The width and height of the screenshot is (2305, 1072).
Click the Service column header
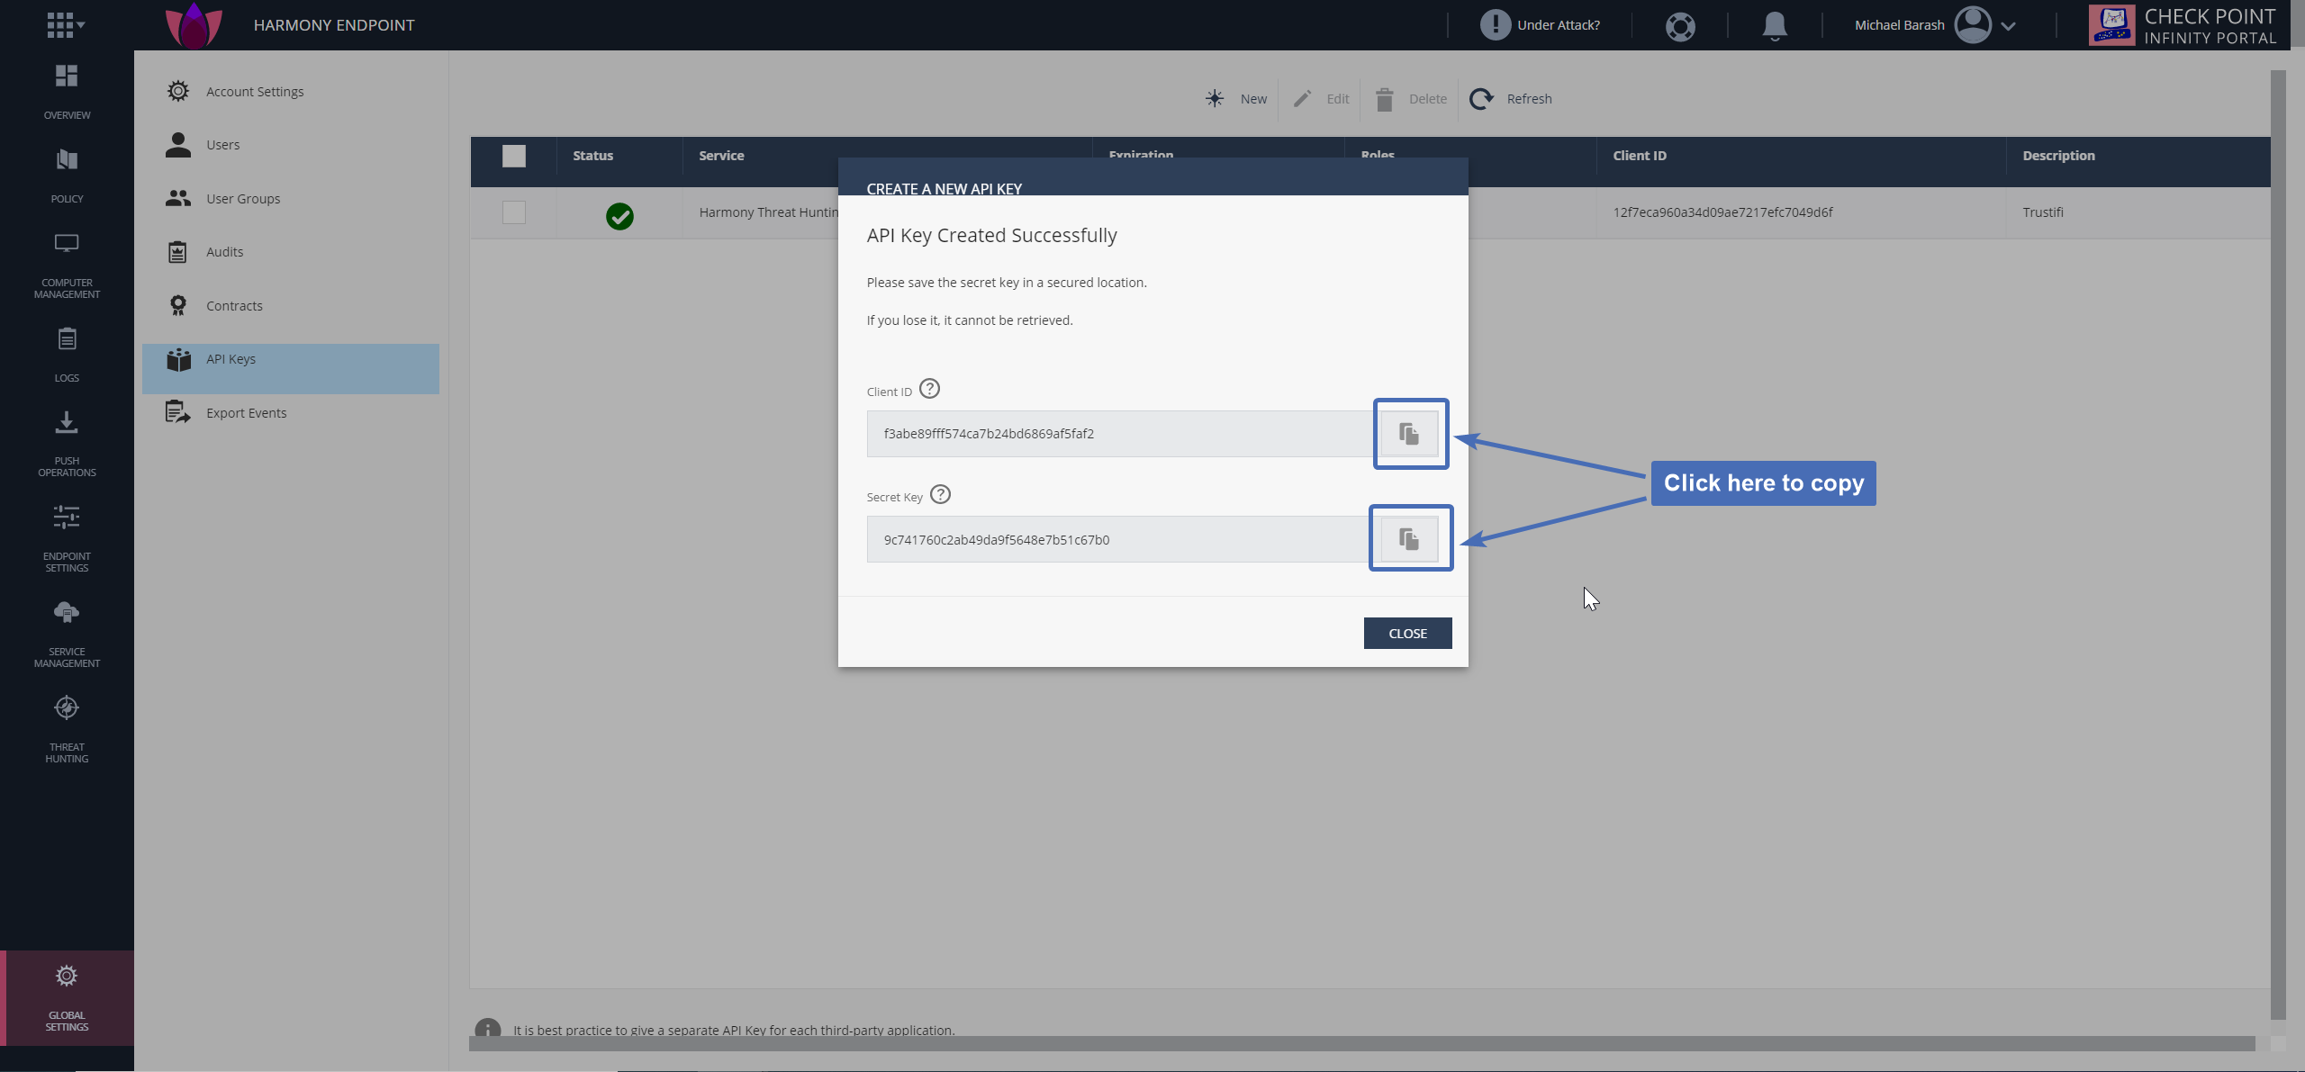[721, 156]
